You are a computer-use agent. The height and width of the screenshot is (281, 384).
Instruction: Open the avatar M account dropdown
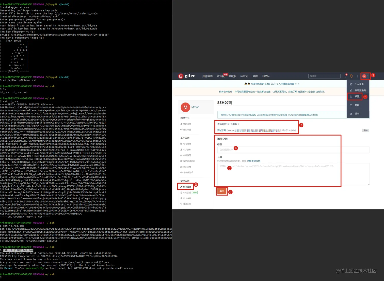365,76
